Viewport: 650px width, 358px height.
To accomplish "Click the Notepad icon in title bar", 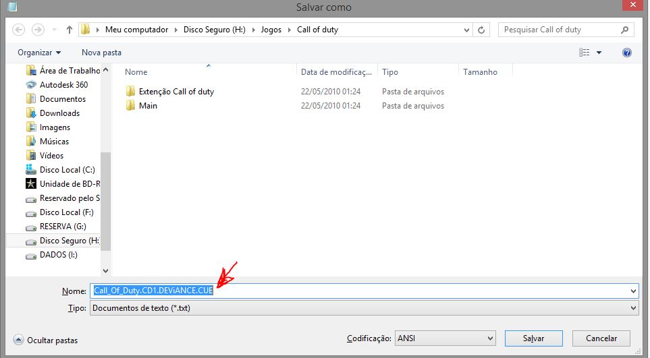I will 12,6.
